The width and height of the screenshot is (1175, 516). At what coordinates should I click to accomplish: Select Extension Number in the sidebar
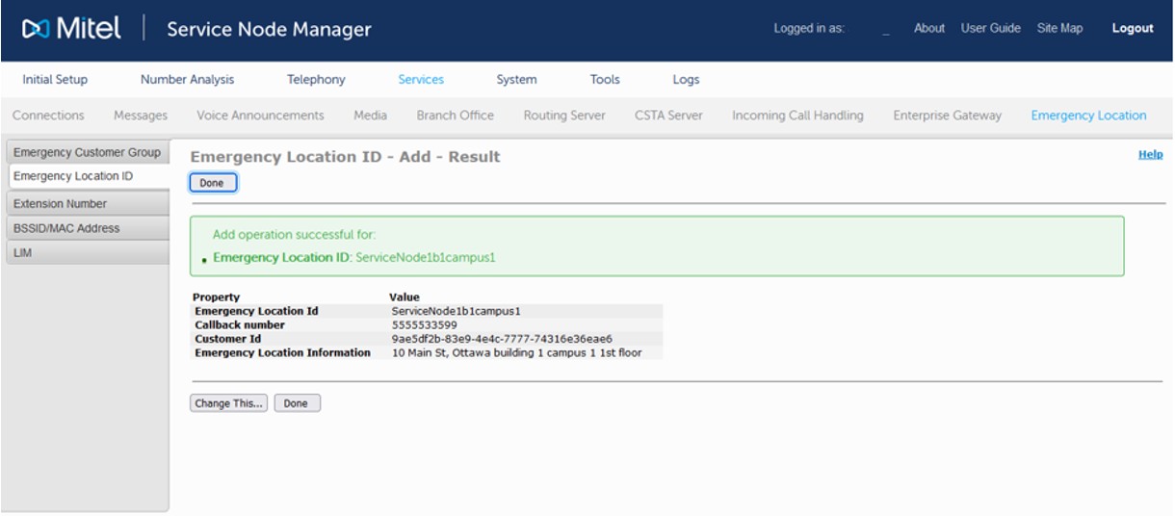click(x=60, y=204)
